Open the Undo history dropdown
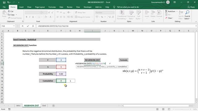Screen dimensions: 198x111 pyautogui.click(x=11, y=2)
